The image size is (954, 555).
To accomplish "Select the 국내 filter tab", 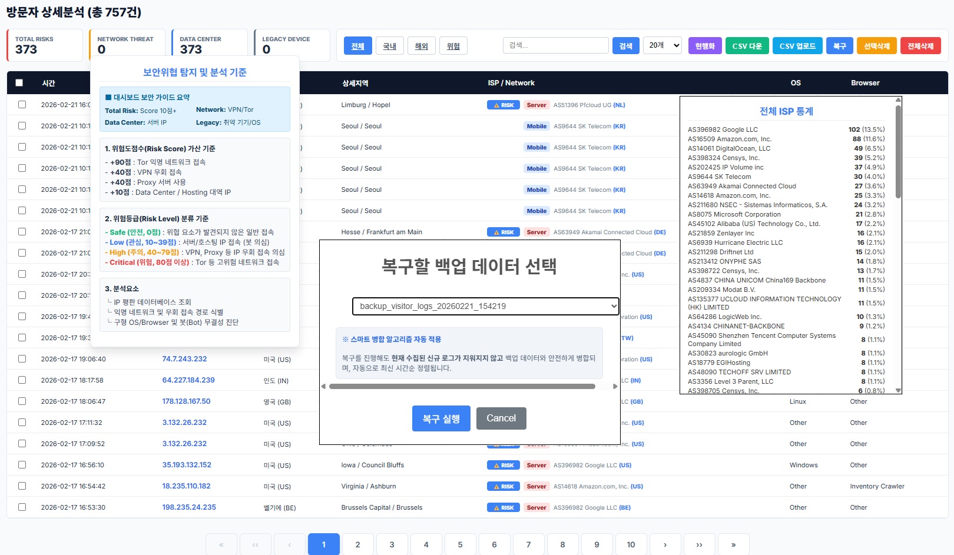I will pos(390,46).
